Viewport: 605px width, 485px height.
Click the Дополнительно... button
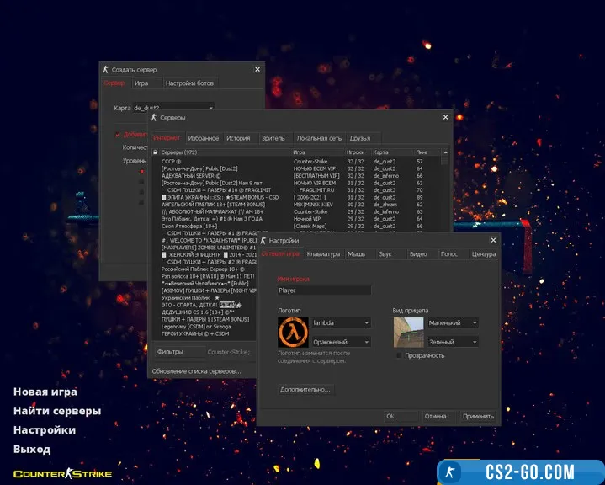pos(305,390)
